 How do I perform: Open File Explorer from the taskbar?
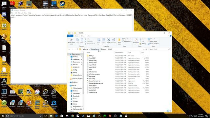[x=51, y=116]
